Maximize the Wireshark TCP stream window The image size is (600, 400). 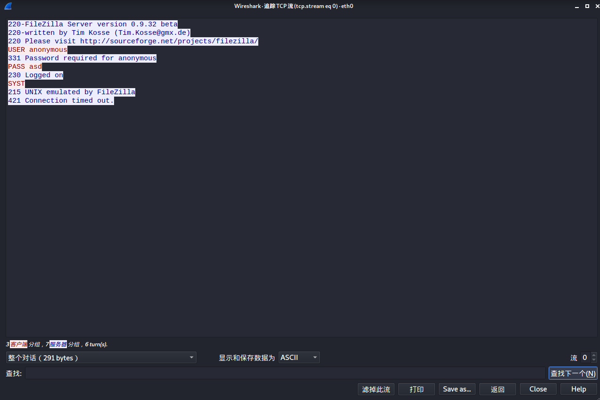click(587, 6)
